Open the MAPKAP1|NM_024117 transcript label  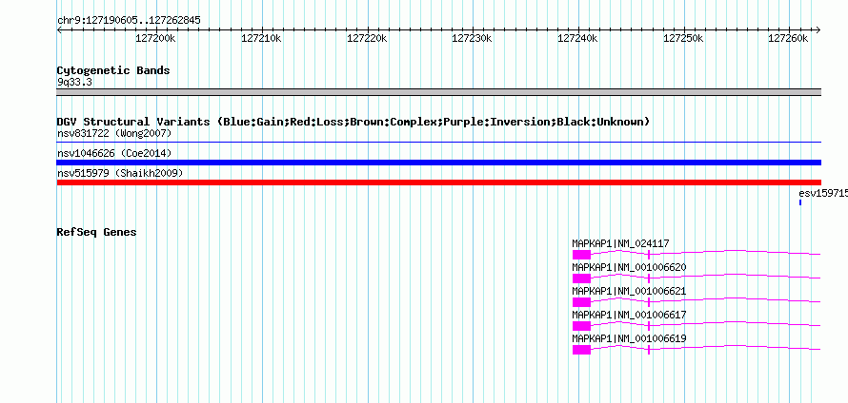pyautogui.click(x=620, y=244)
